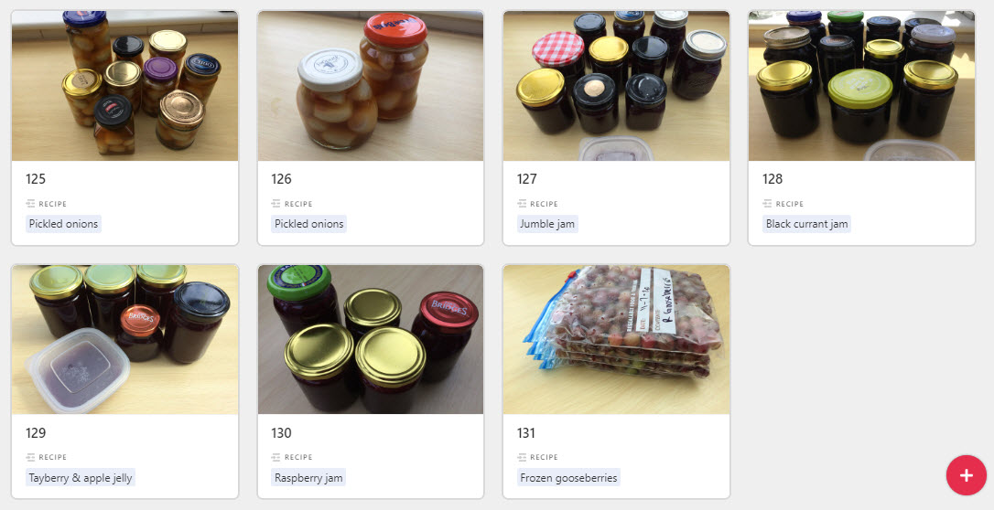
Task: Open the frozen gooseberries bag photo
Action: tap(616, 339)
